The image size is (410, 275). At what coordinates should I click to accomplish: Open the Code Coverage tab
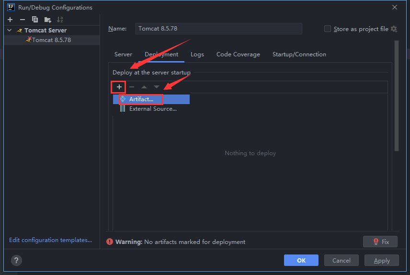click(x=238, y=54)
